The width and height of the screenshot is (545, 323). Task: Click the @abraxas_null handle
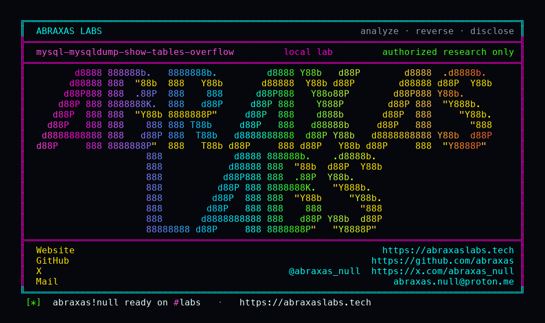[x=324, y=271]
